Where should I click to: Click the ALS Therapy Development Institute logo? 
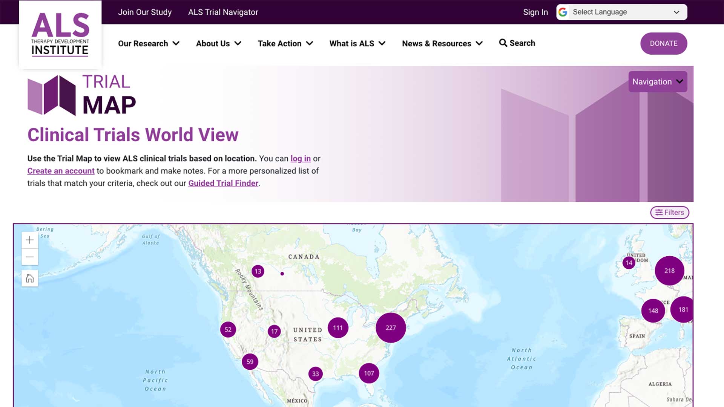[x=60, y=34]
